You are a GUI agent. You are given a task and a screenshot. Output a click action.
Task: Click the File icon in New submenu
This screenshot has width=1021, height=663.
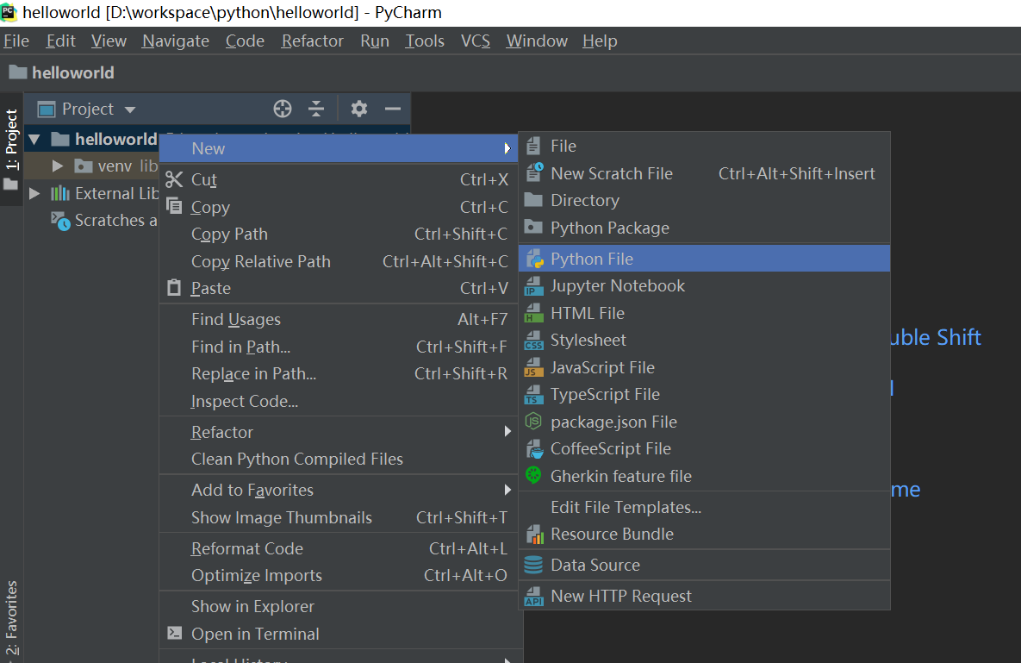click(x=533, y=146)
